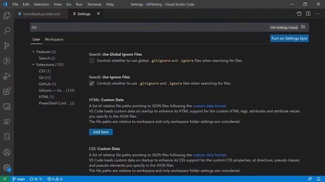
Task: Open the Selection menu
Action: pos(41,4)
